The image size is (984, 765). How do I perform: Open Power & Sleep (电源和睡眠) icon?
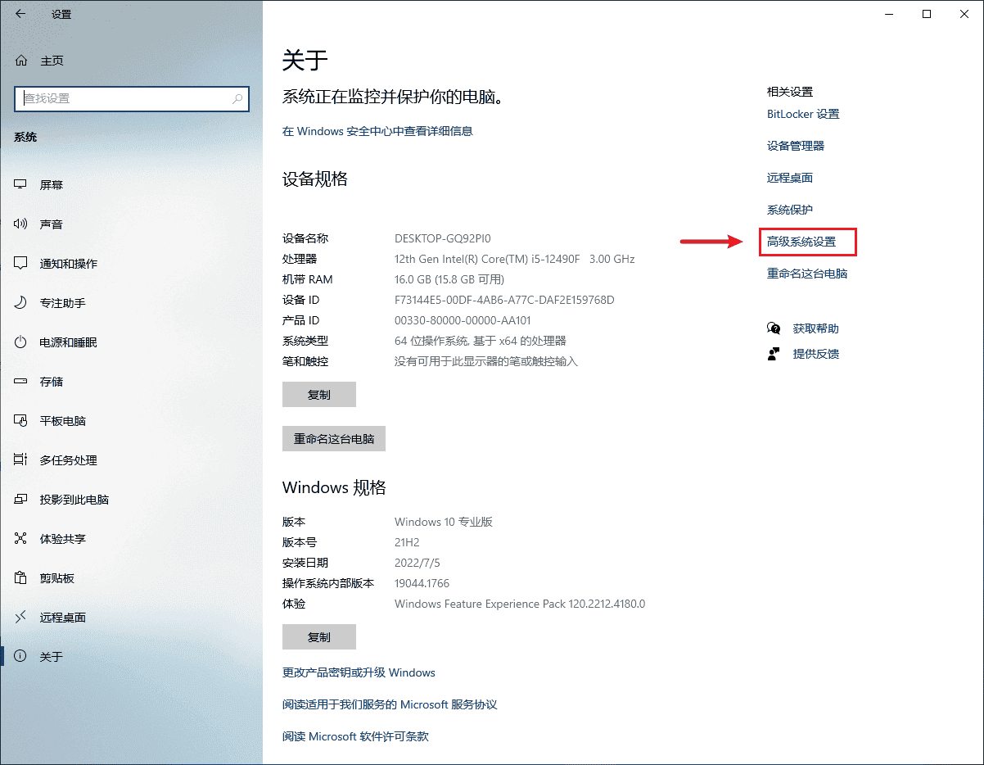21,342
